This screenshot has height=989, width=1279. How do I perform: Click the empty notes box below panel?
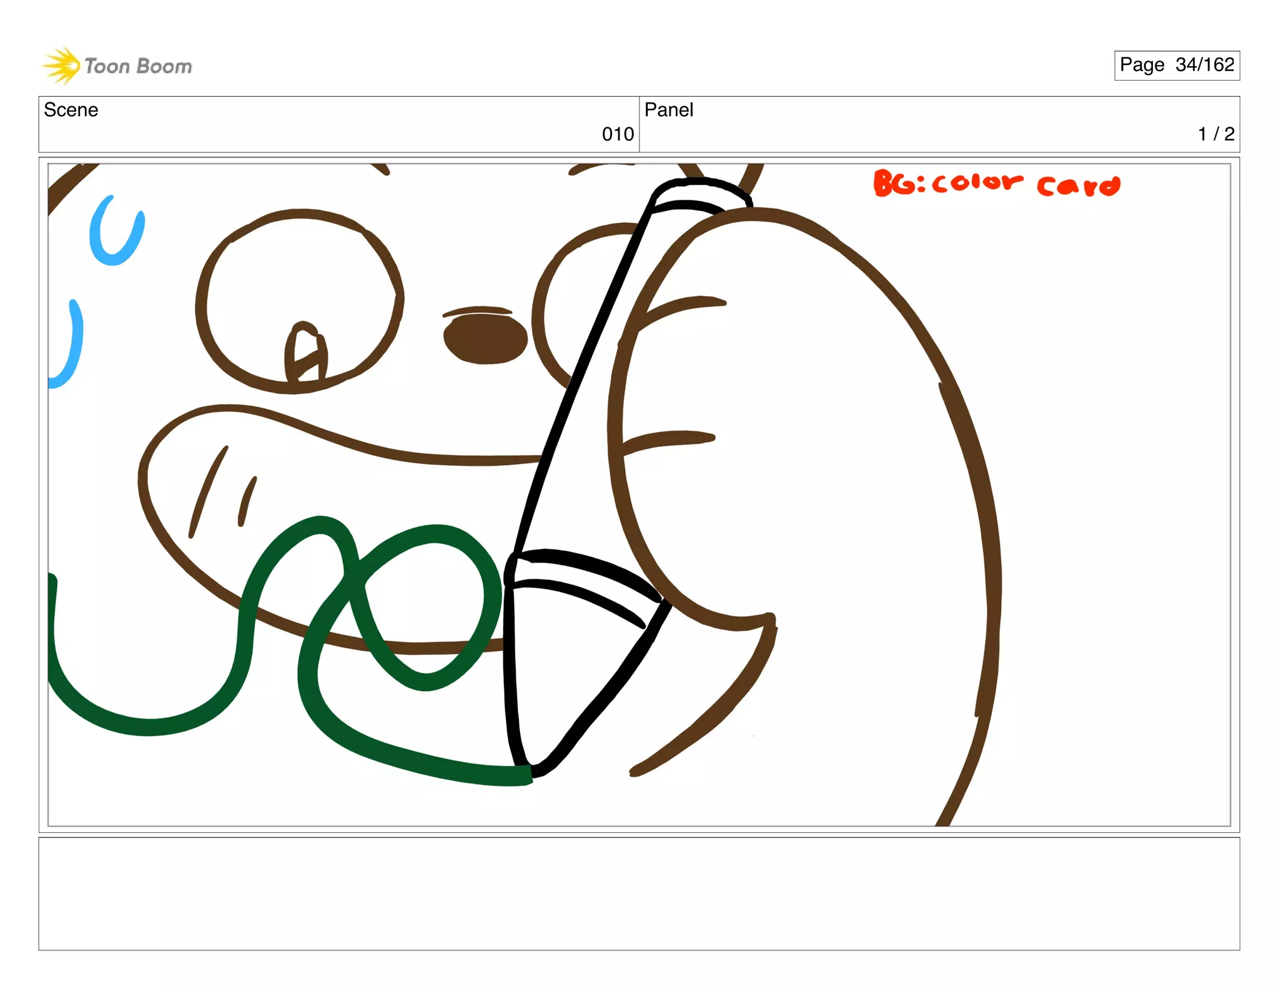[639, 893]
